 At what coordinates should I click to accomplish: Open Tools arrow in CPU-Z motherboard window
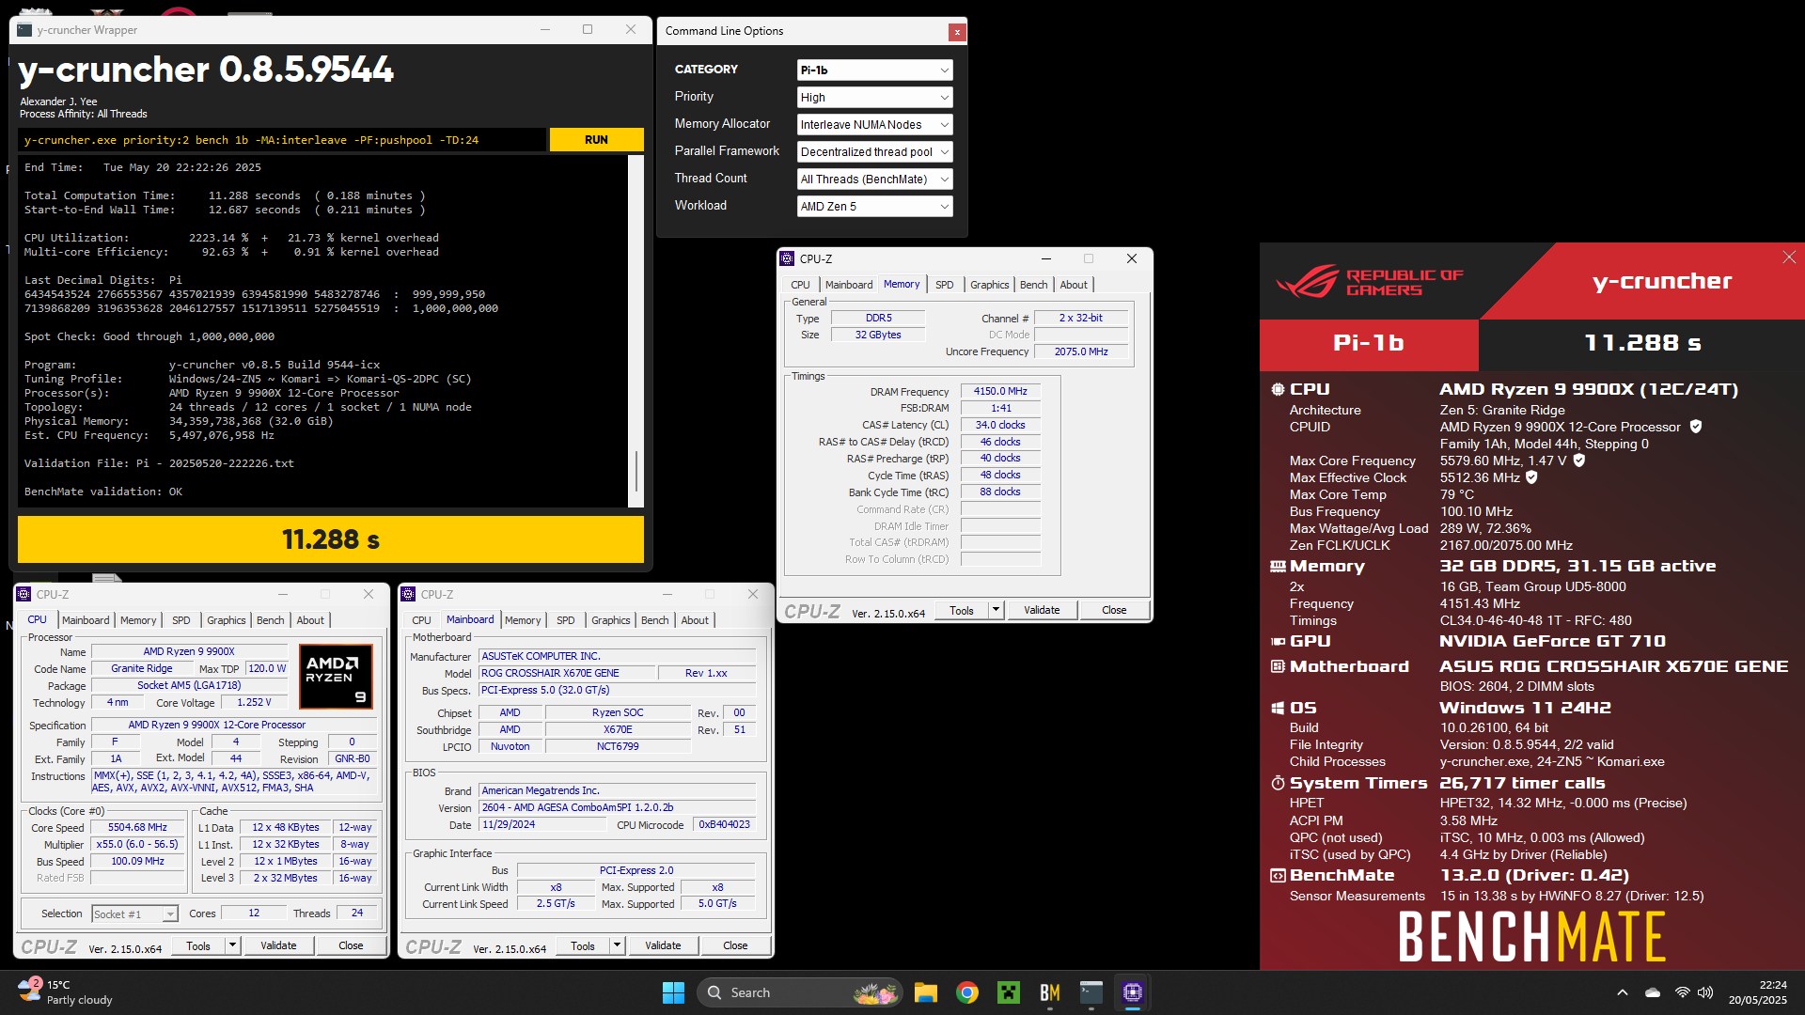click(x=617, y=945)
